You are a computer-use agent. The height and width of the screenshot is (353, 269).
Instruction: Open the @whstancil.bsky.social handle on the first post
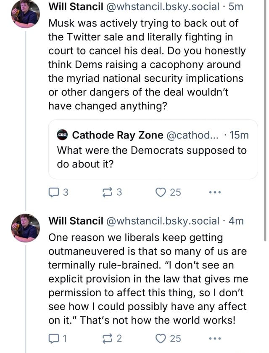[x=162, y=7]
